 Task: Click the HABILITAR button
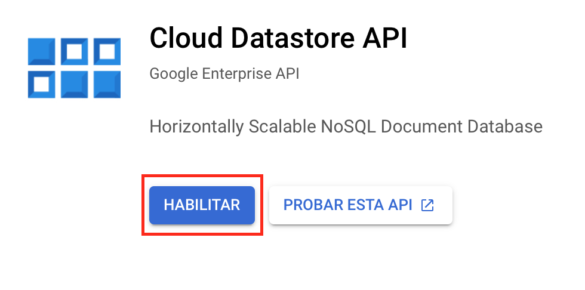(202, 205)
